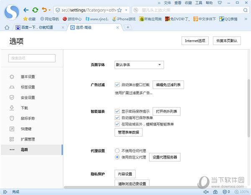Click the Internet选项 button
Viewport: 251px width, 195px height.
195,41
